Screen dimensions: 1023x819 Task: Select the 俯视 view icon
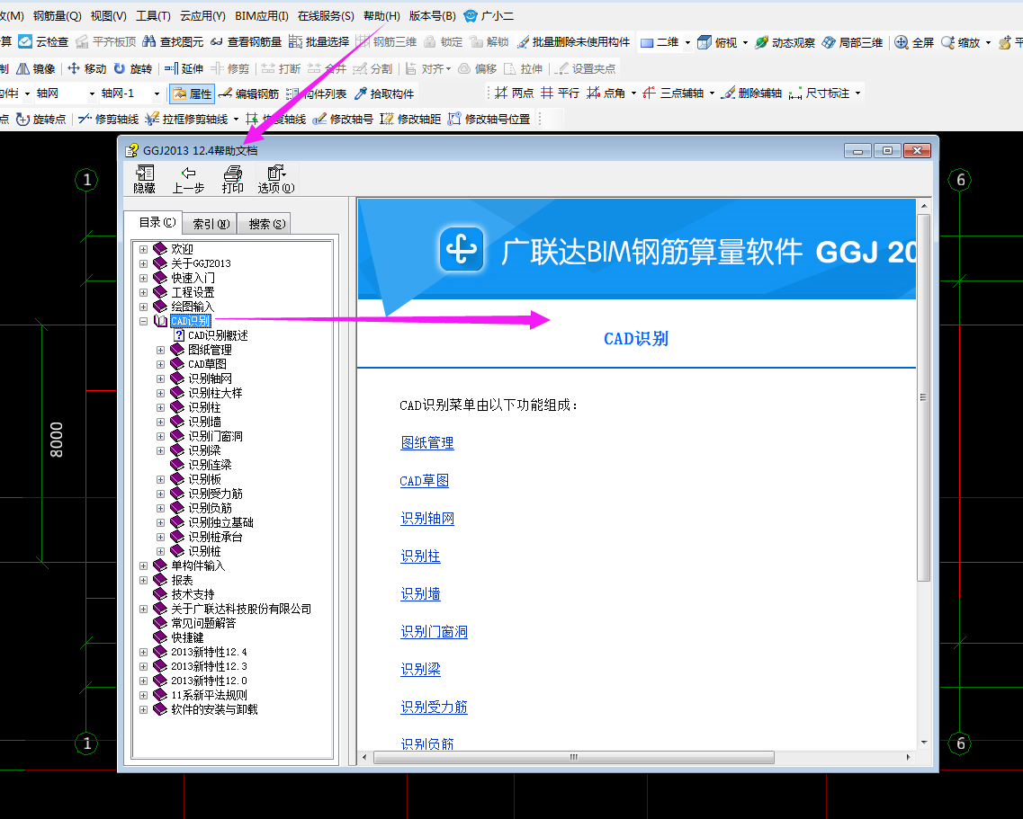pos(718,42)
